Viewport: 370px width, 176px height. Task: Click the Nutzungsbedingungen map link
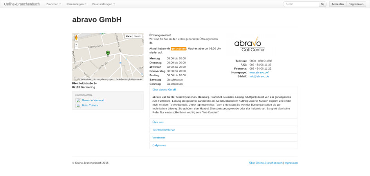[103, 79]
